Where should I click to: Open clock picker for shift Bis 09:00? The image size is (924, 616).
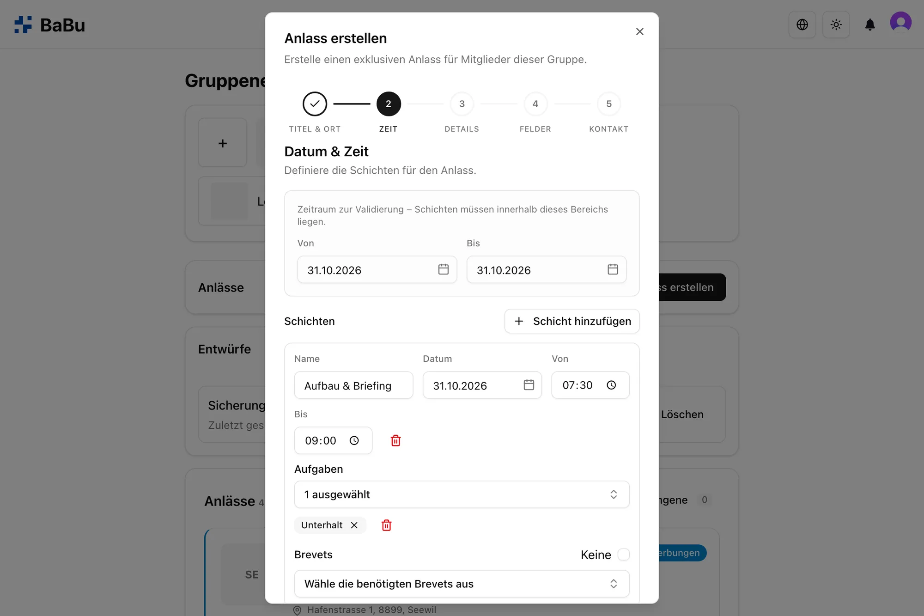[354, 440]
